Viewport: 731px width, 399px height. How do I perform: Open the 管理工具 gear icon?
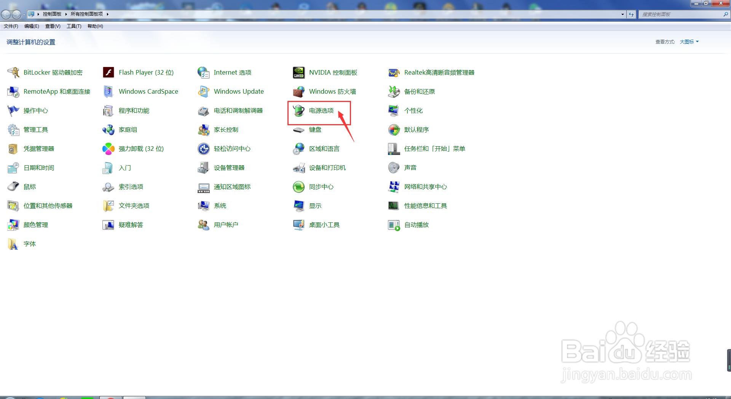13,129
